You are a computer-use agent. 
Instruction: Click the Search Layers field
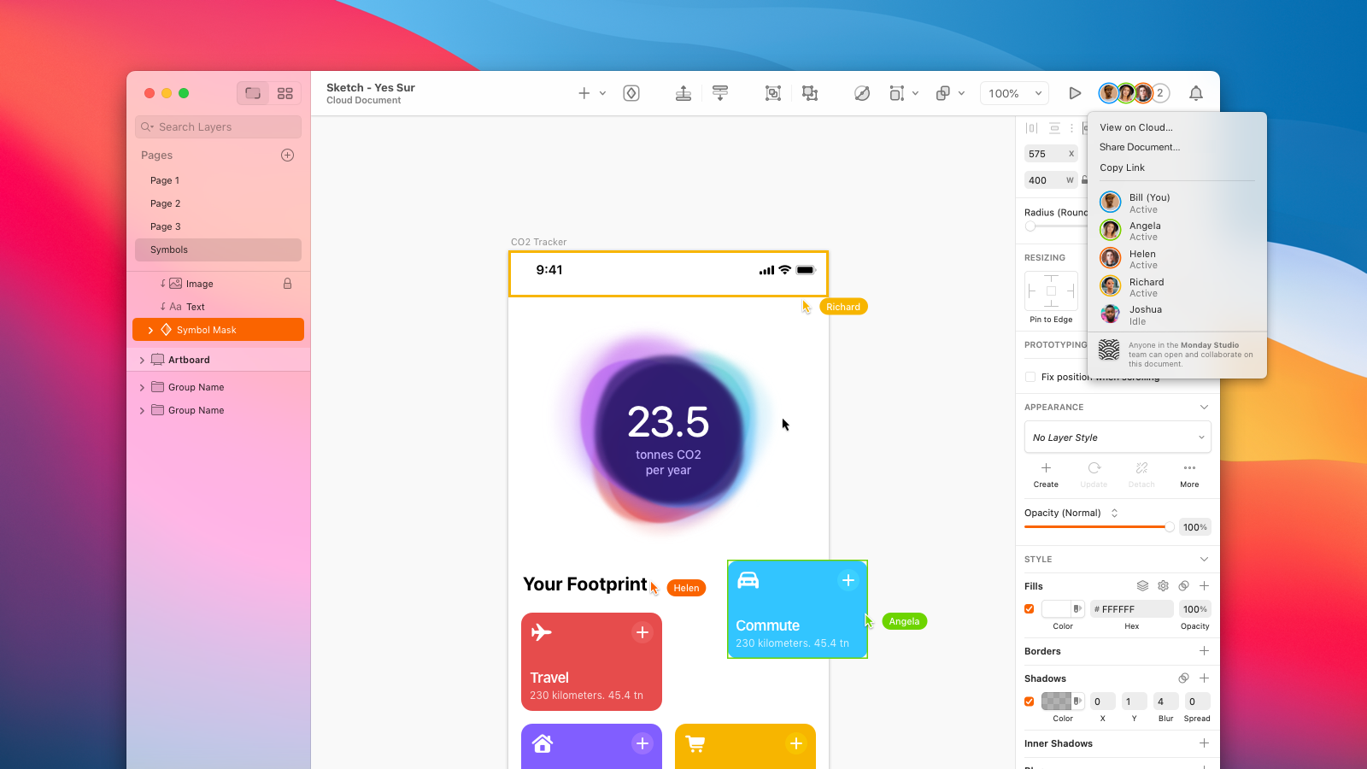[219, 127]
